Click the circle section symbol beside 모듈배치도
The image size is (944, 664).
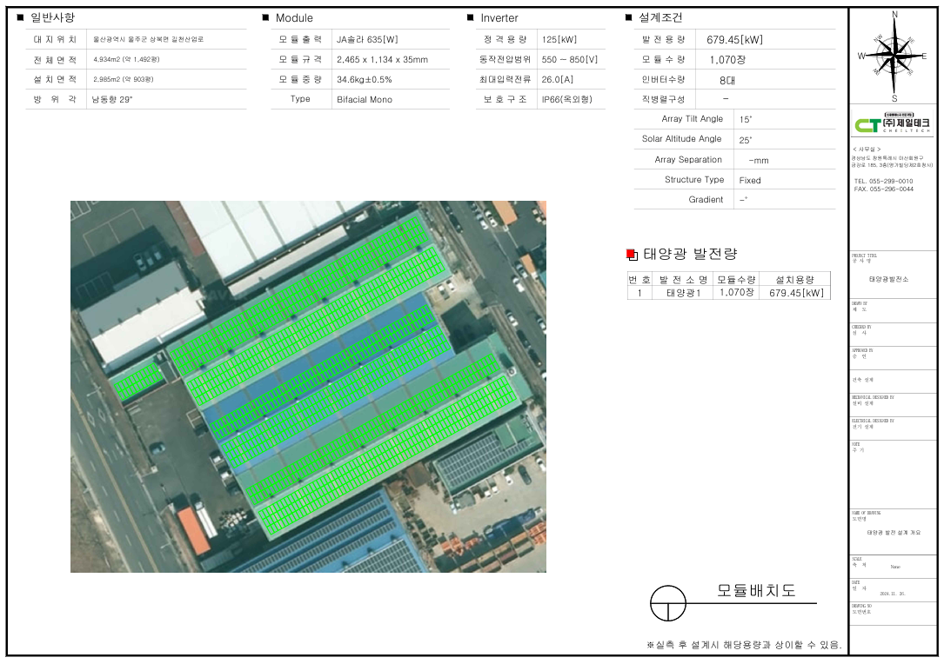(668, 603)
